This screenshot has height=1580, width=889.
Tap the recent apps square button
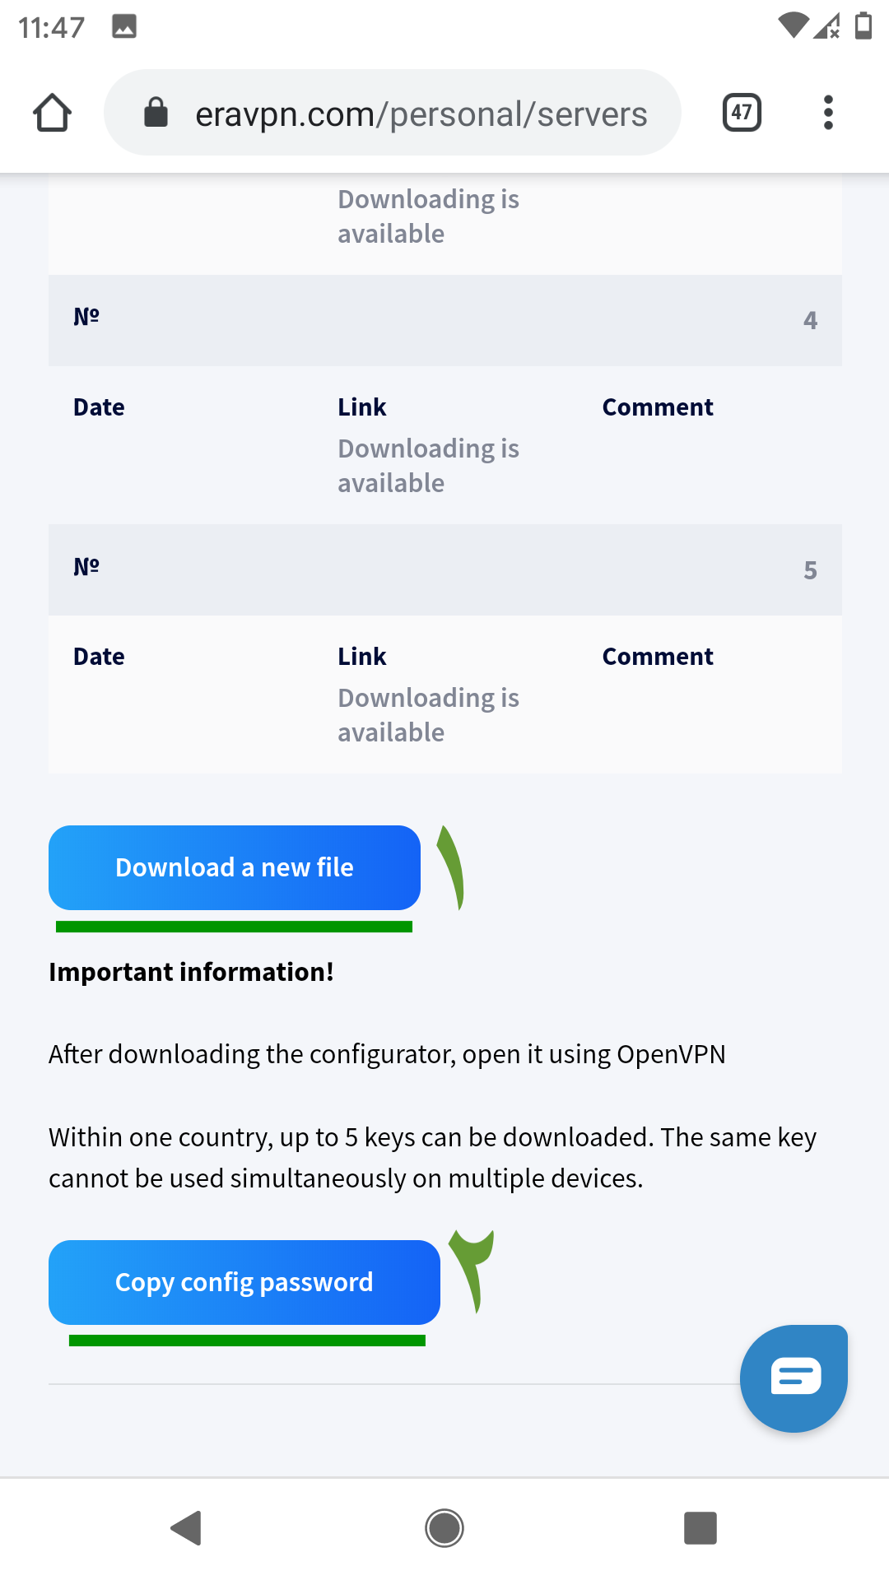(x=700, y=1528)
